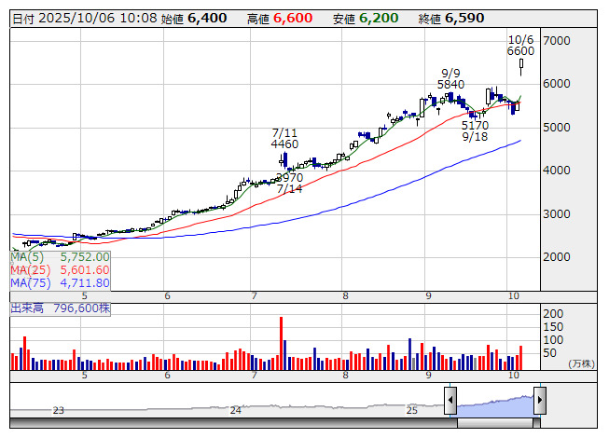The width and height of the screenshot is (609, 438).
Task: Click the 3970 7/14 low label
Action: tap(289, 183)
